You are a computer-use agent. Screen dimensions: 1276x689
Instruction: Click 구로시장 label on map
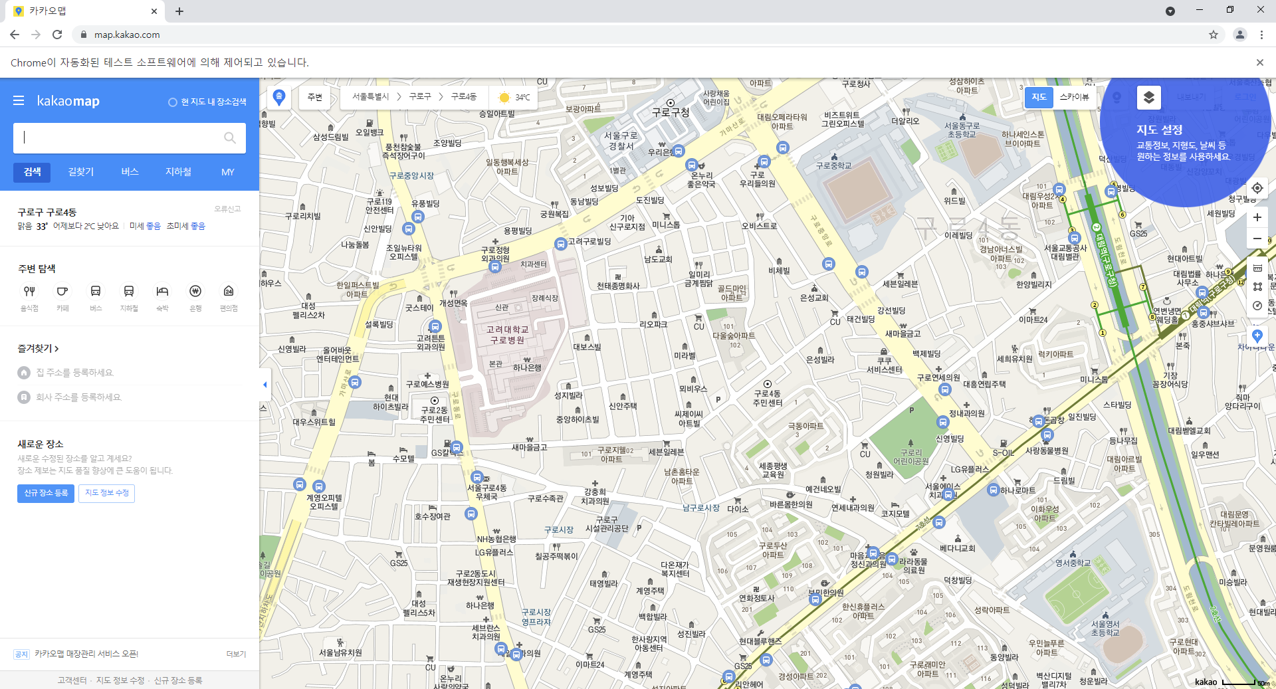coord(559,530)
